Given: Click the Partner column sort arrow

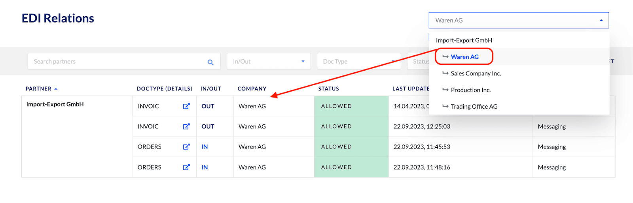Looking at the screenshot, I should pos(56,89).
